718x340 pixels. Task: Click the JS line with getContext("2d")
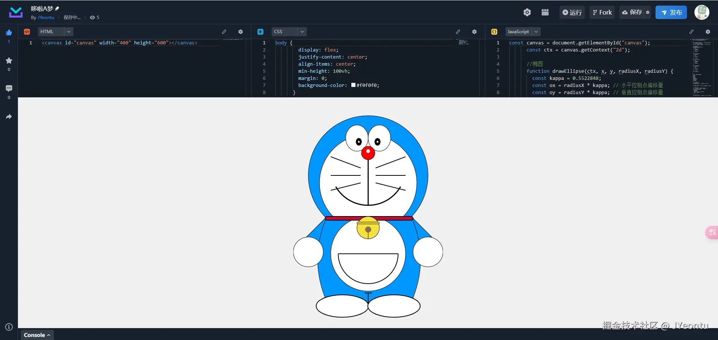click(x=578, y=50)
